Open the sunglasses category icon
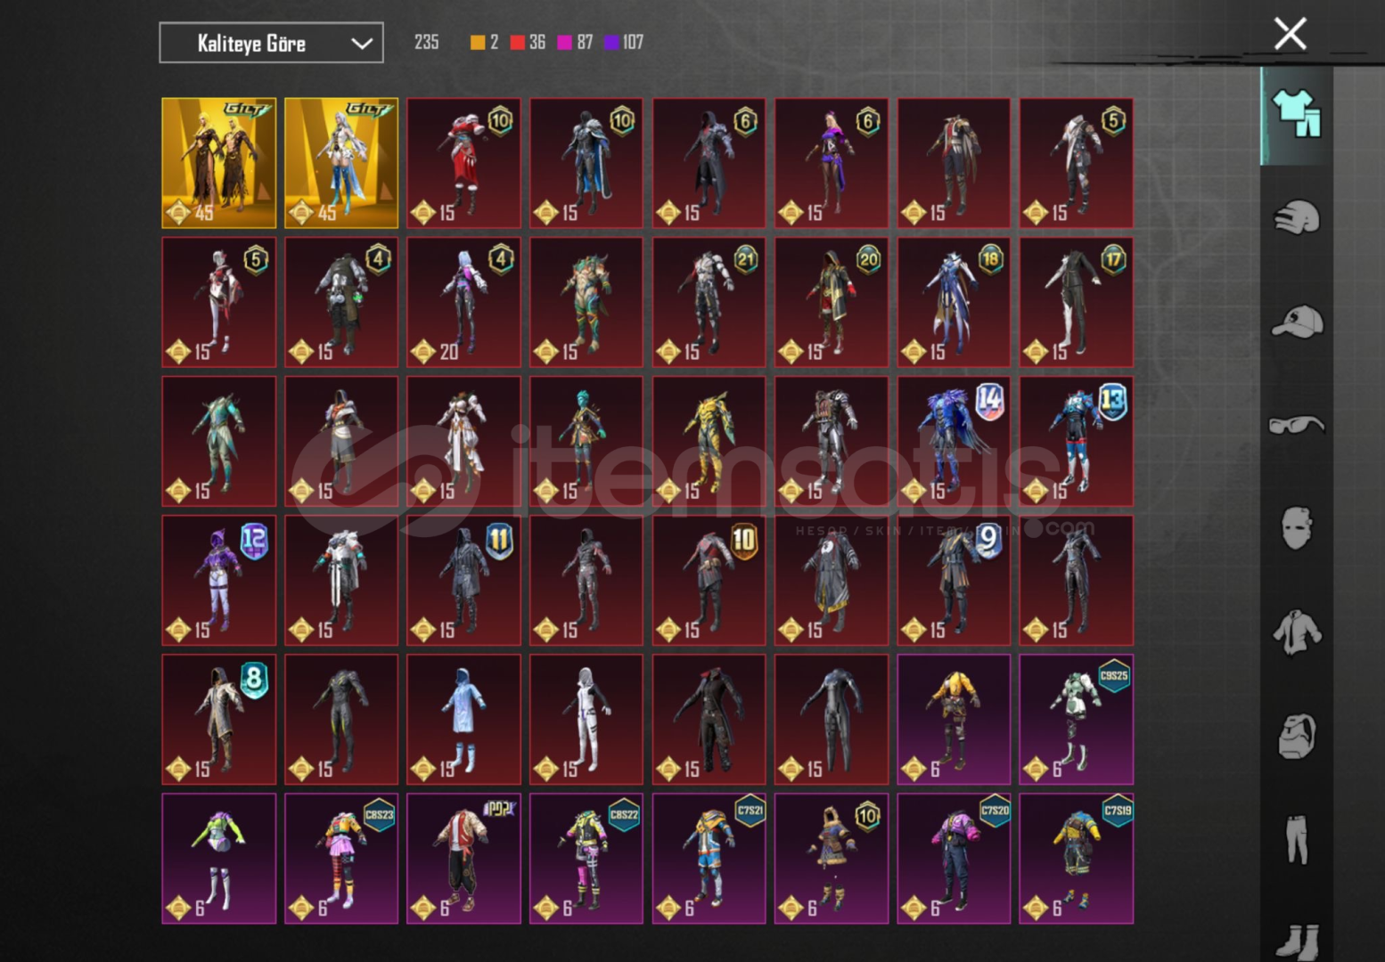This screenshot has height=962, width=1385. pos(1297,425)
